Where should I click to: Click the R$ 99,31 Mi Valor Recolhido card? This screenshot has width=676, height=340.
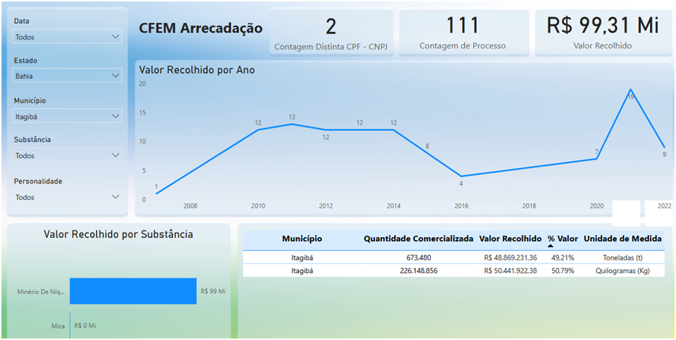click(603, 33)
